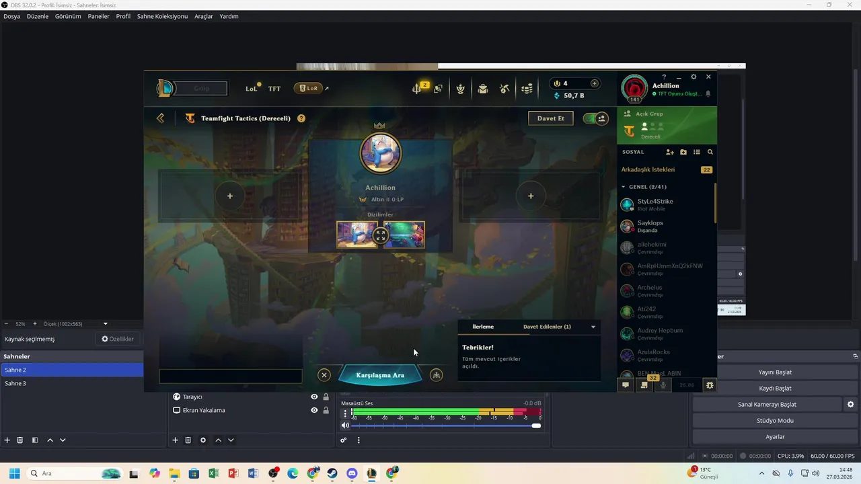Open Masaüstü Ses three-dot options

(346, 413)
